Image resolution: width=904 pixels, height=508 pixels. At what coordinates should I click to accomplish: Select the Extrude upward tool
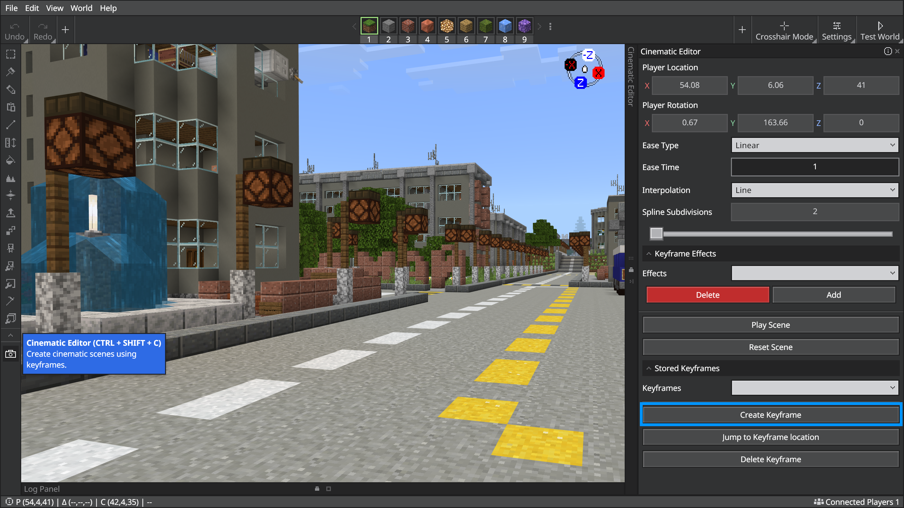tap(11, 213)
